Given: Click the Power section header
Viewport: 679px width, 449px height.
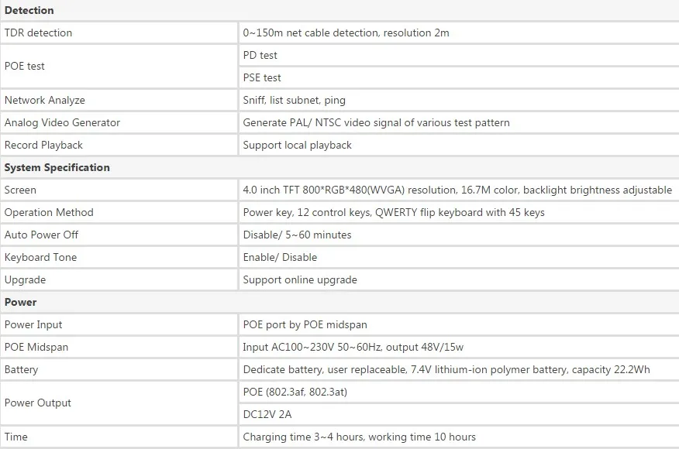Looking at the screenshot, I should [20, 303].
